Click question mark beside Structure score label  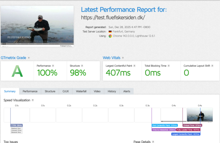[82, 66]
